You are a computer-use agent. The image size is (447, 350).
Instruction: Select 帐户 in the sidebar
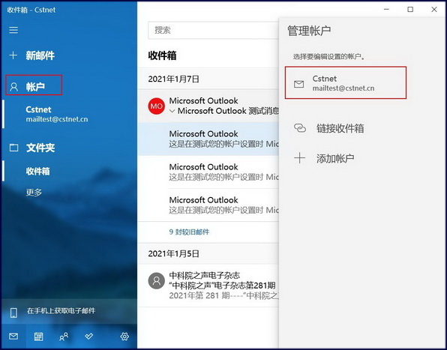[34, 85]
